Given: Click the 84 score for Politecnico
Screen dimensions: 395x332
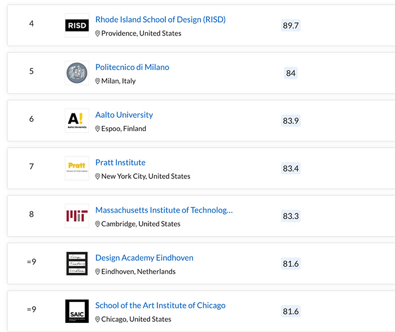Looking at the screenshot, I should (x=291, y=73).
